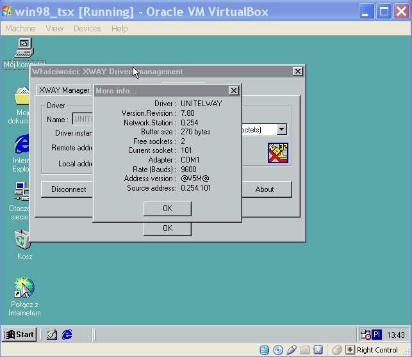This screenshot has height=357, width=412.
Task: Click the Free sockets label
Action: (154, 141)
